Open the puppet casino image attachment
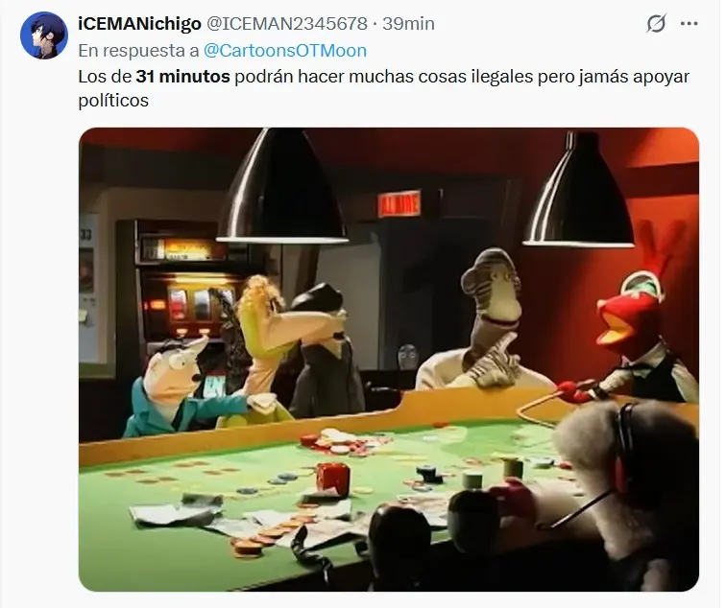726x608 pixels. coord(389,360)
